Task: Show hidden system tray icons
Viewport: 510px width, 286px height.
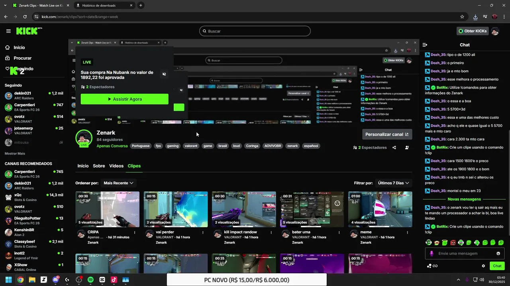Action: 458,280
